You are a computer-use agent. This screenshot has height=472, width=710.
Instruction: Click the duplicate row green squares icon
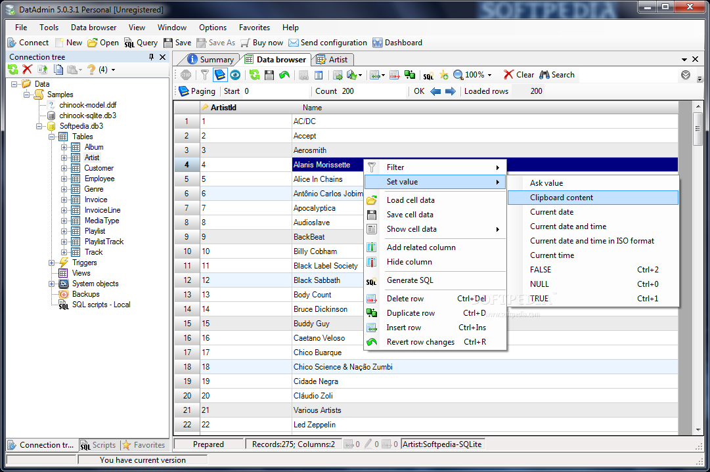[x=410, y=75]
